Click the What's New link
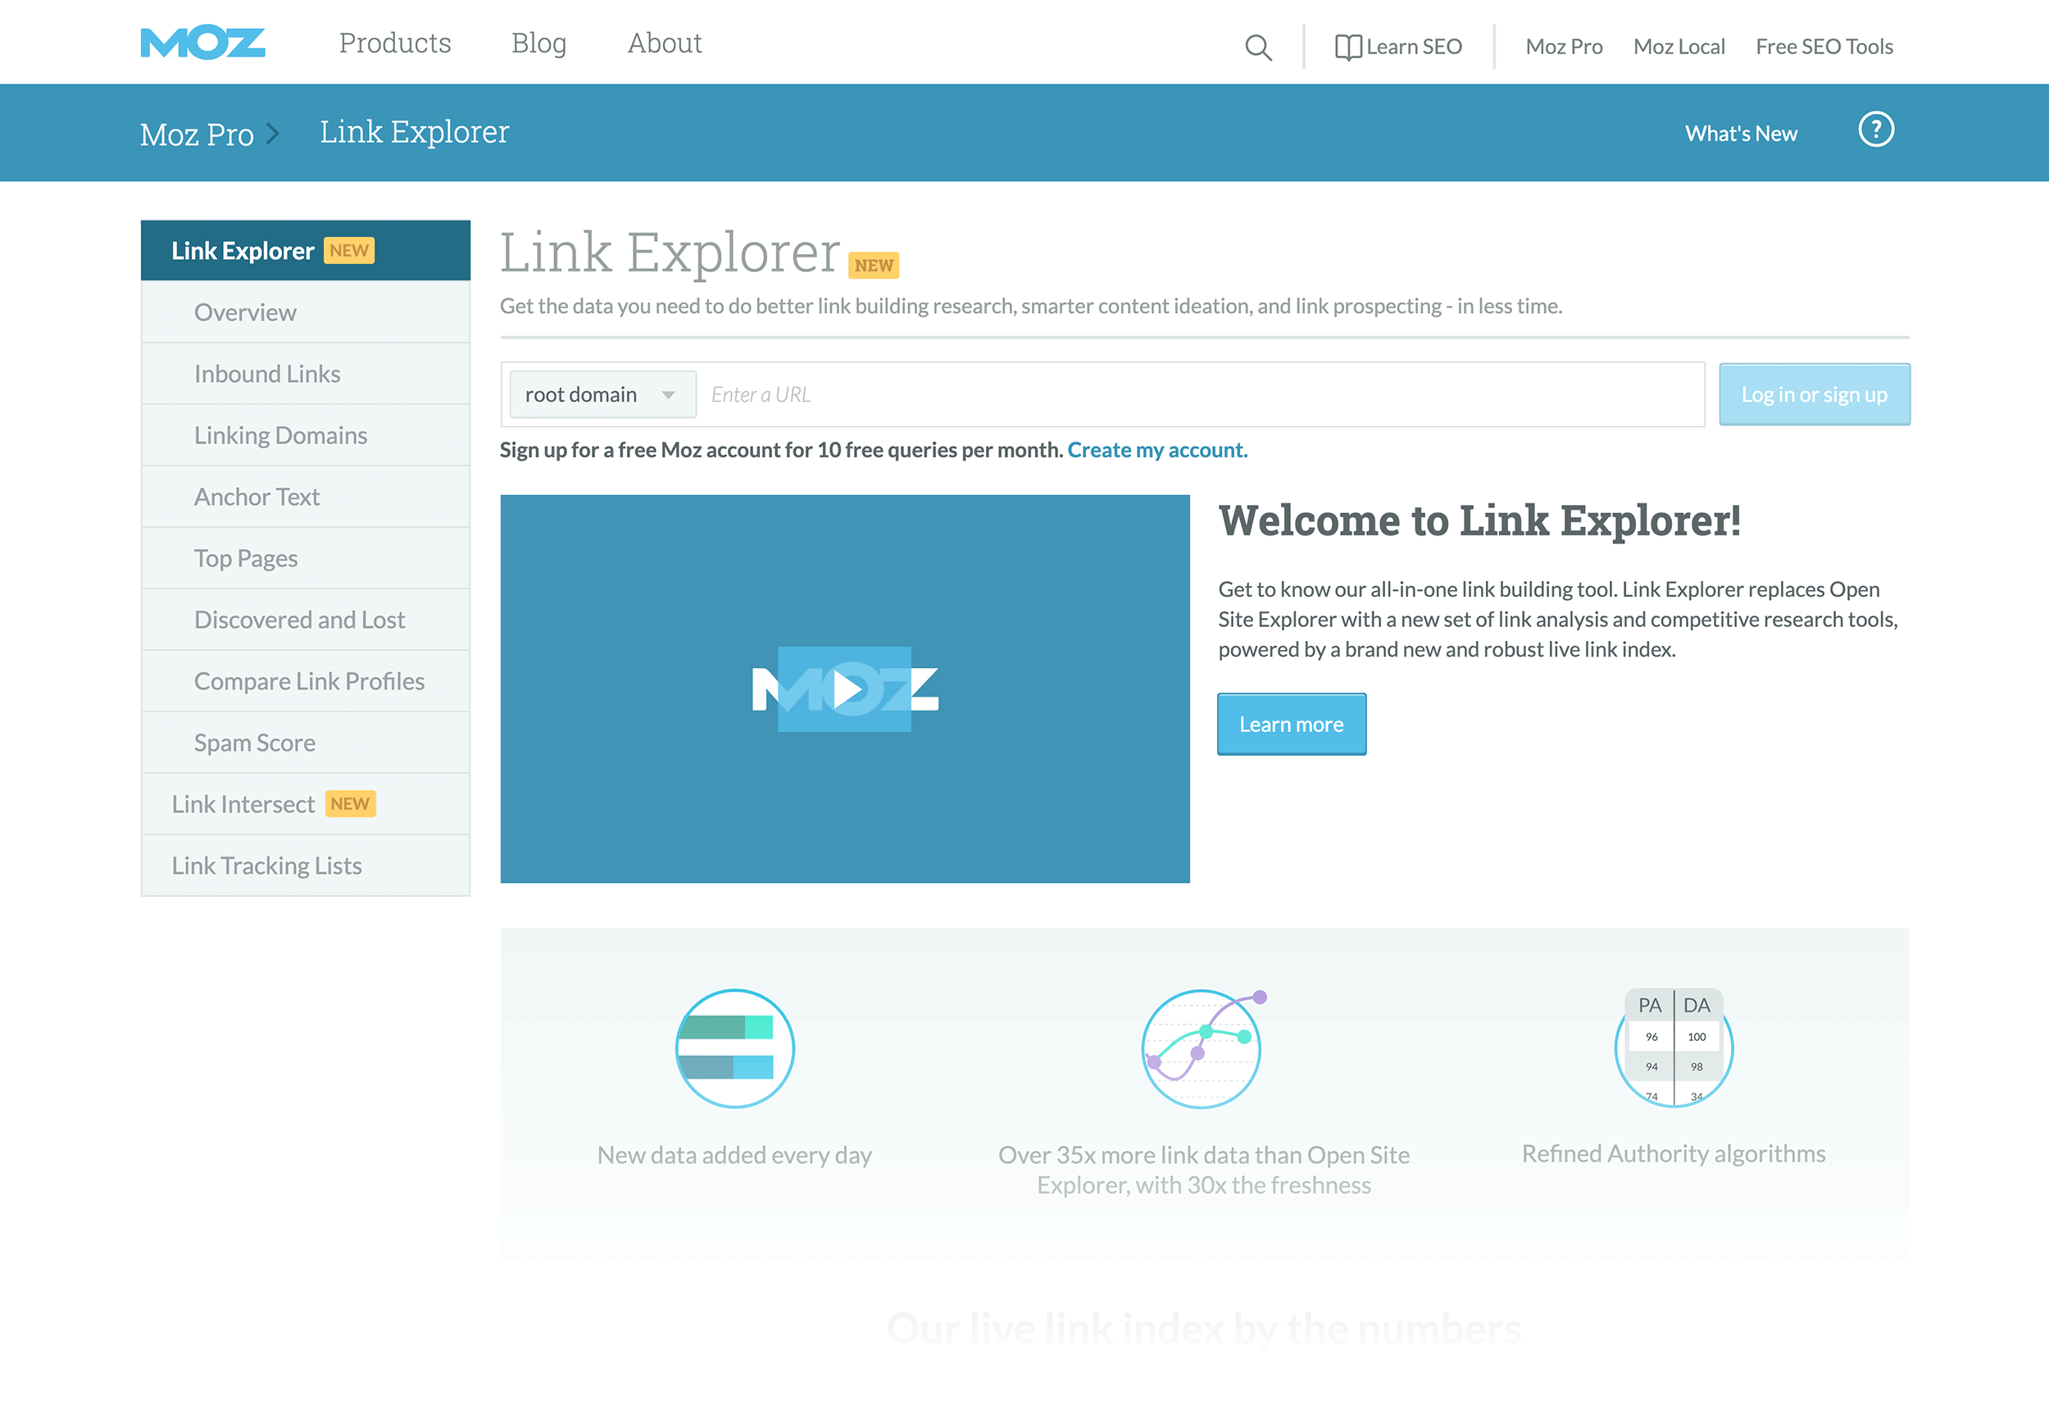 pos(1739,131)
